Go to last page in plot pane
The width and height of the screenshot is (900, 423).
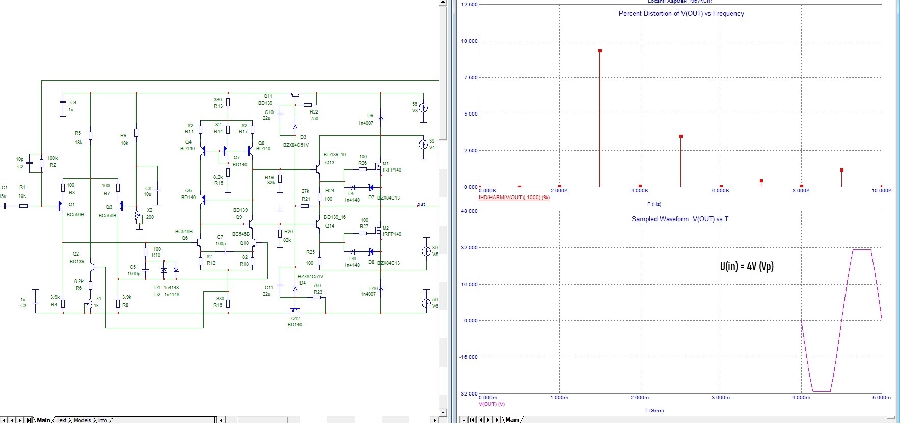(x=498, y=420)
